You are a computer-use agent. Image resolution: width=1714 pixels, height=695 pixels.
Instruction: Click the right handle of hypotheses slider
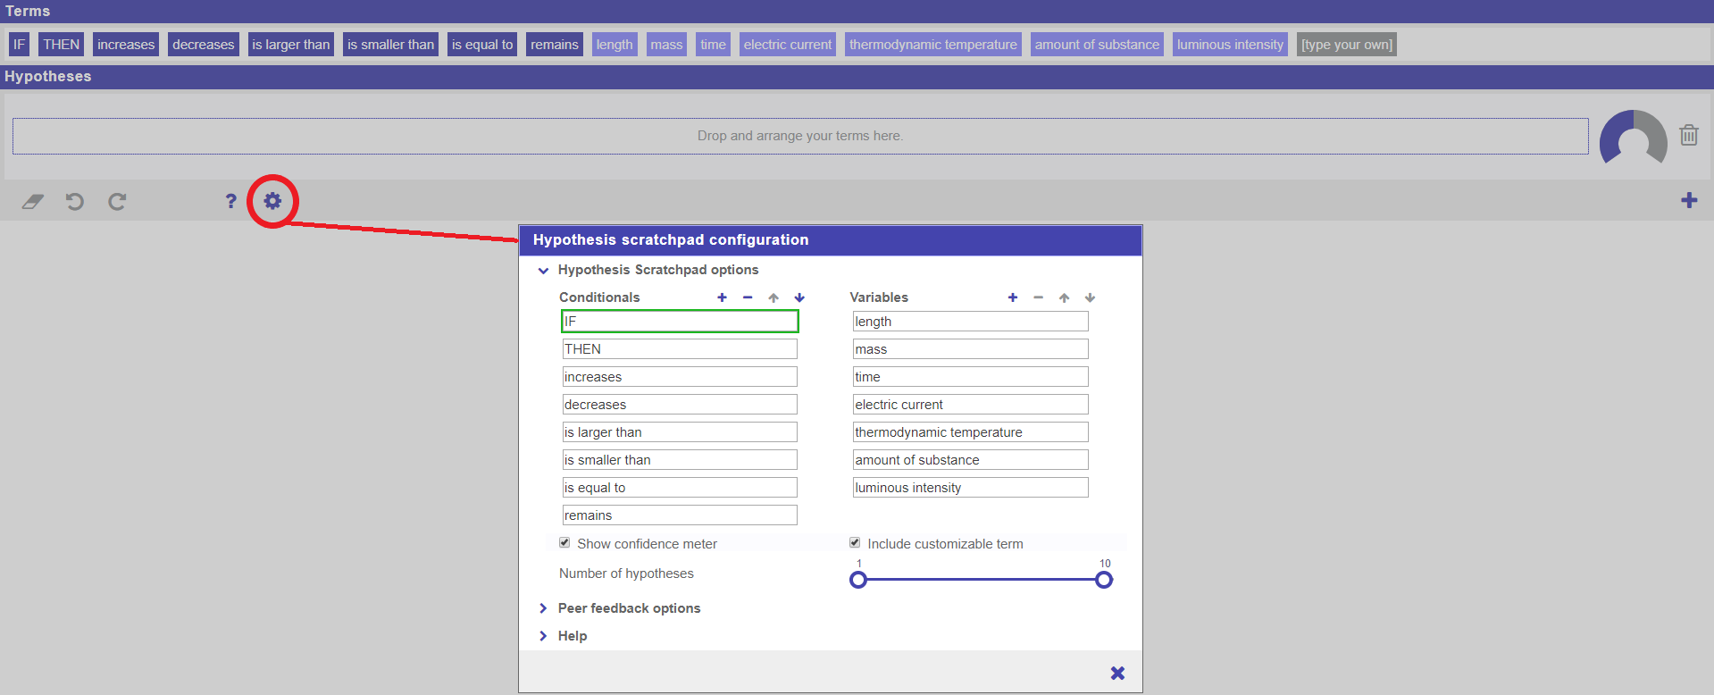(x=1104, y=580)
